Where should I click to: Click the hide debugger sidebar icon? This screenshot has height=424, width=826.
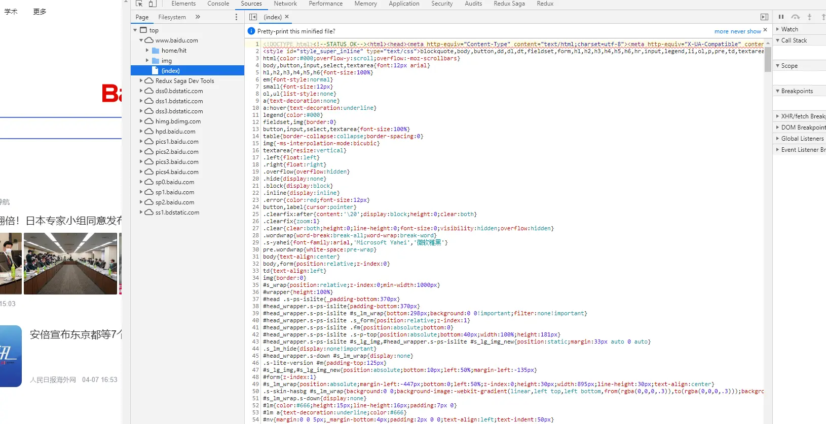pos(764,17)
